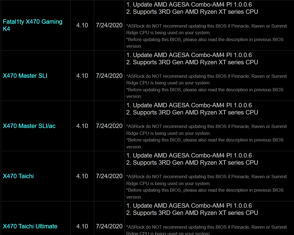Click Ryzen XT support line in X470 Master SLI/ac row
Screen dimensions: 294x235
click(x=192, y=113)
